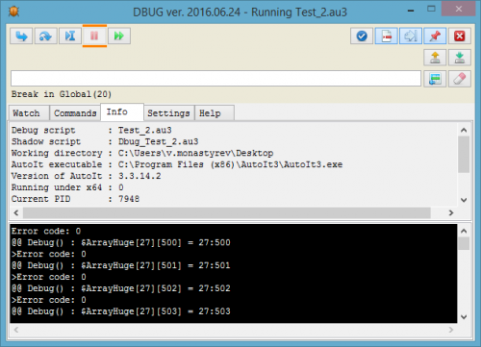Toggle the editor arrow button
Viewport: 481px width, 347px height.
click(x=411, y=36)
